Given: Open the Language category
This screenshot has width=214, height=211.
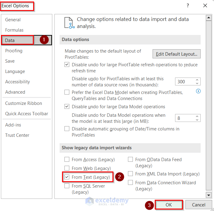Looking at the screenshot, I should coord(26,71).
